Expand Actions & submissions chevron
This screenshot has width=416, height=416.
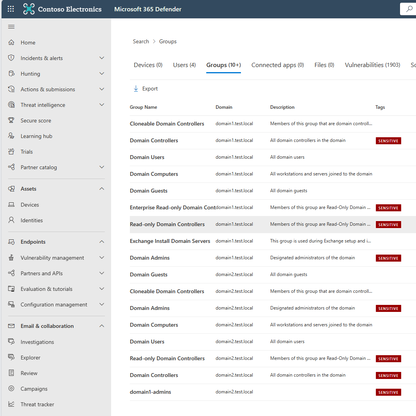tap(102, 89)
